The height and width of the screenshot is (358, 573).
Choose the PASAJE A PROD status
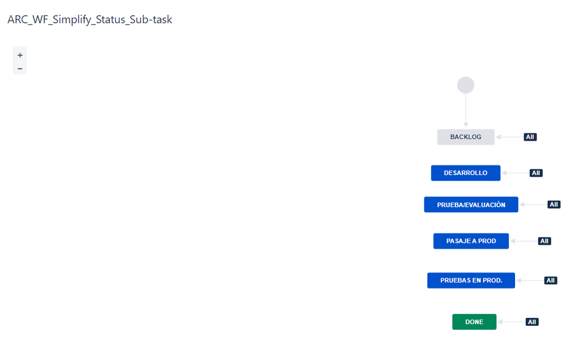pyautogui.click(x=471, y=241)
